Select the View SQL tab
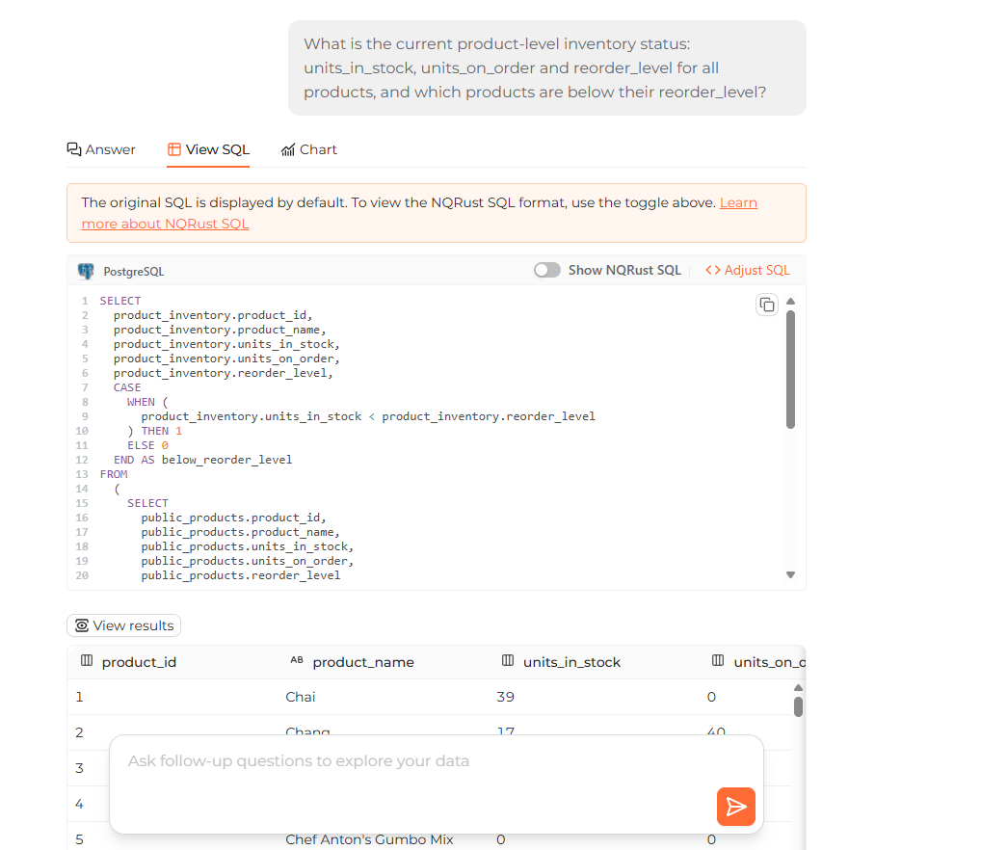The width and height of the screenshot is (981, 850). [x=208, y=149]
